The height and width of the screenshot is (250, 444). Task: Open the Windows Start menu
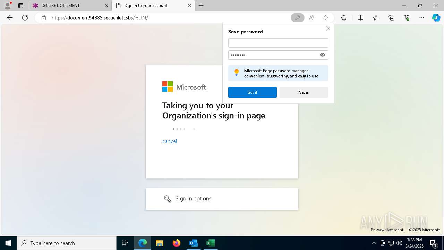pyautogui.click(x=8, y=243)
